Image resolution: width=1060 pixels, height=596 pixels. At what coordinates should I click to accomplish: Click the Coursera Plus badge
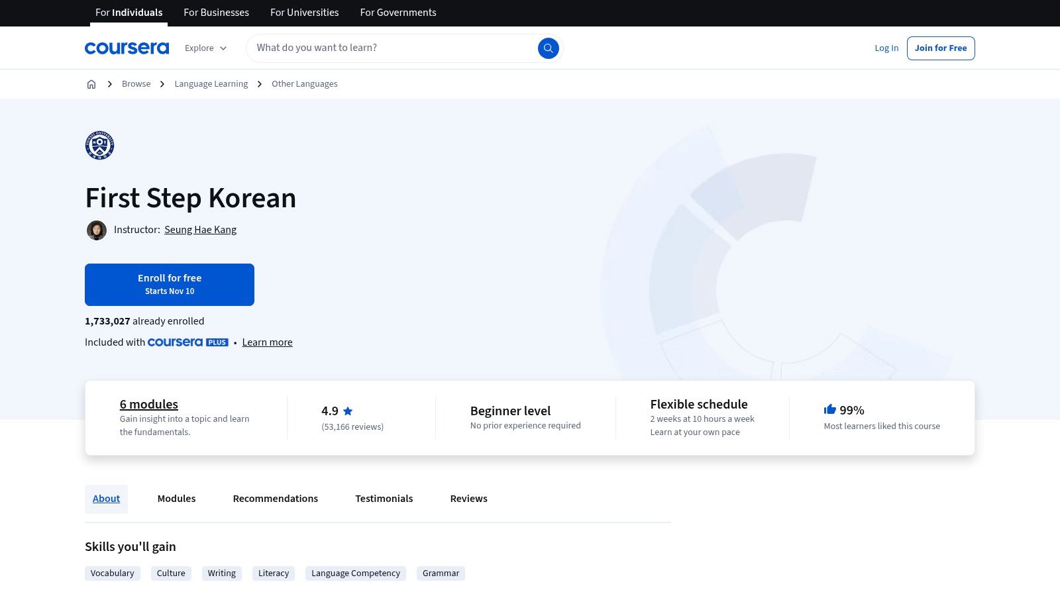point(188,342)
